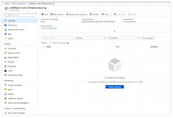Viewport: 173px width, 118px height.
Task: Click the Move arrow icon
Action: (102, 14)
